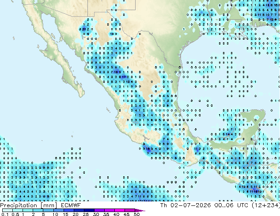Click the legend value label "10"

tap(55, 214)
